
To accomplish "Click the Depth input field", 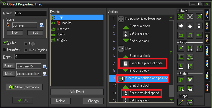I will click(x=30, y=57).
